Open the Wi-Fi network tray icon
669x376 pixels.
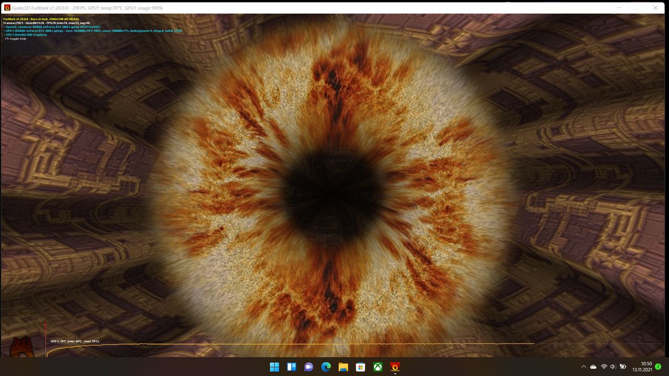coord(604,367)
